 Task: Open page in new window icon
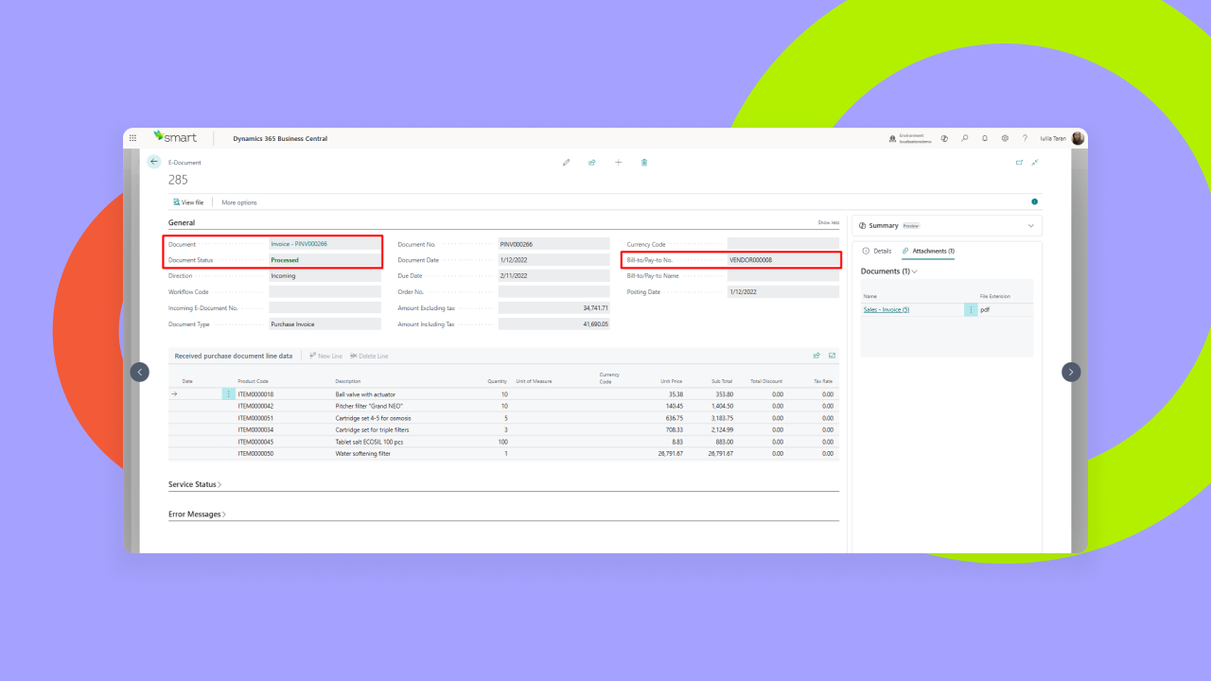coord(1019,163)
